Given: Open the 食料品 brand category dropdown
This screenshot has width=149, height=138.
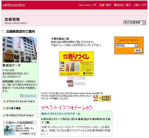Looking at the screenshot, I should (x=127, y=45).
